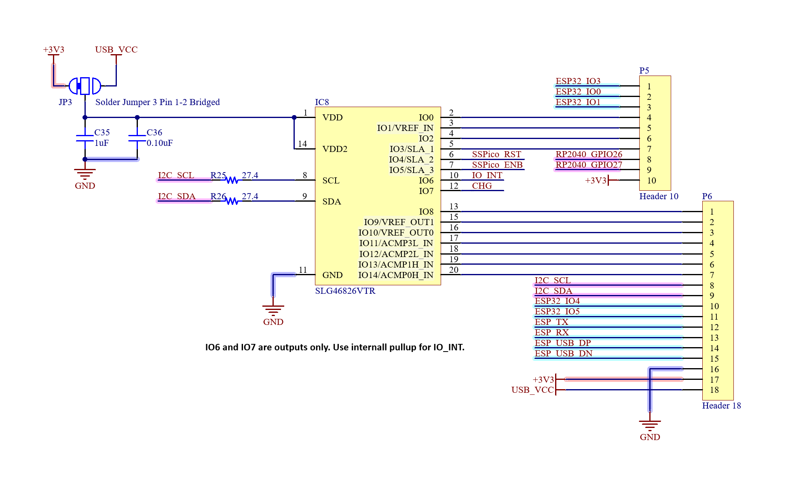Click the ESP32_IO1 net label

pyautogui.click(x=578, y=102)
